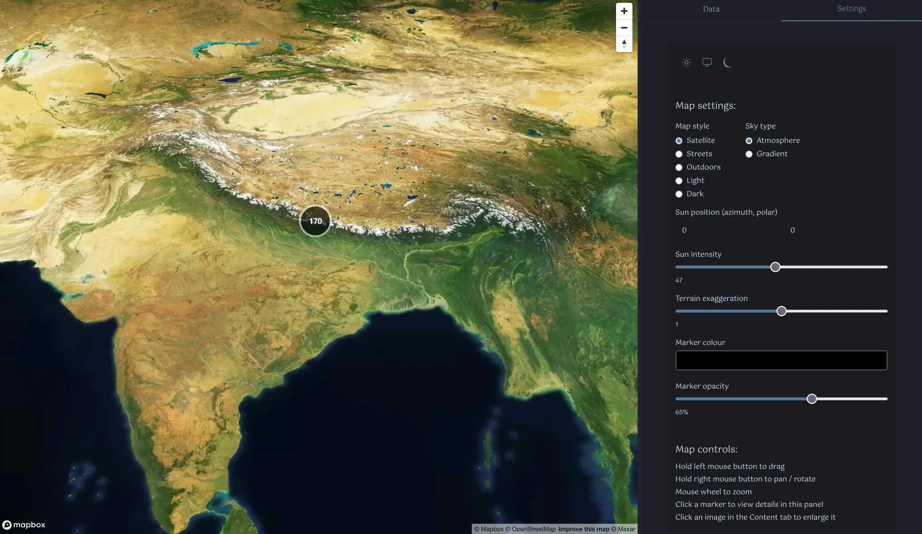Reset map bearing with compass icon
The height and width of the screenshot is (534, 922).
pyautogui.click(x=624, y=44)
